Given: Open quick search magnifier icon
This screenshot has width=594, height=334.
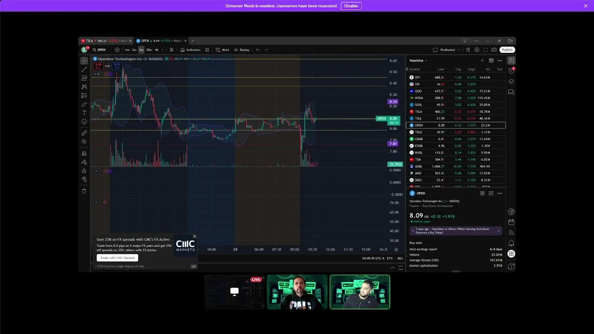Looking at the screenshot, I should pyautogui.click(x=468, y=50).
